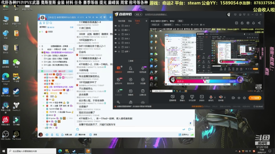Click the share icon in the YY title bar
The width and height of the screenshot is (275, 154).
click(101, 17)
